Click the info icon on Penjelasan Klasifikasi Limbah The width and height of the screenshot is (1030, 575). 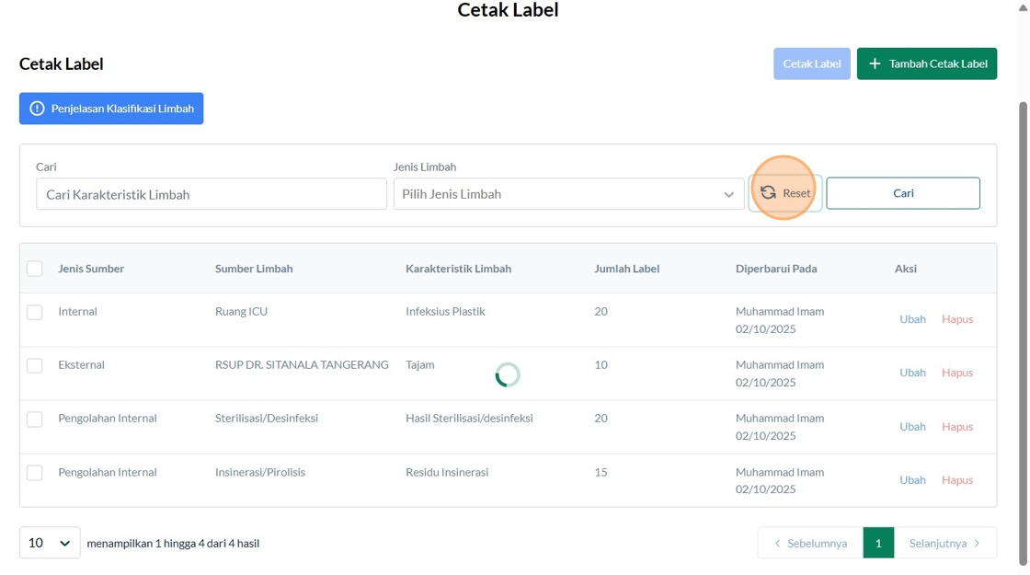37,109
